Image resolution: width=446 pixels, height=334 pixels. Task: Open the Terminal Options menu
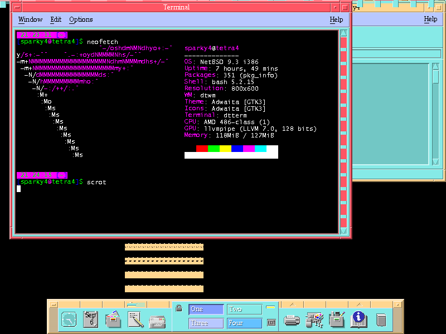pos(81,19)
